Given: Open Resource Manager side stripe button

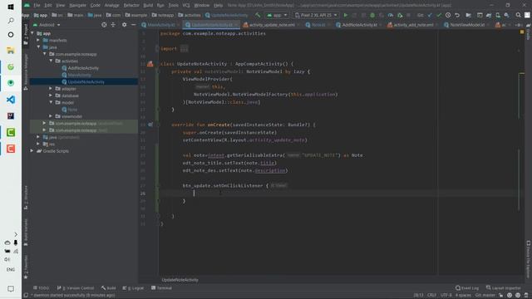Looking at the screenshot, I should pos(26,72).
